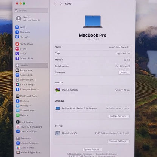The width and height of the screenshot is (157, 157).
Task: Open the Software License Agreement link
Action: (x=80, y=154)
